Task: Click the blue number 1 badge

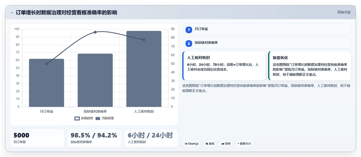Action: [189, 30]
